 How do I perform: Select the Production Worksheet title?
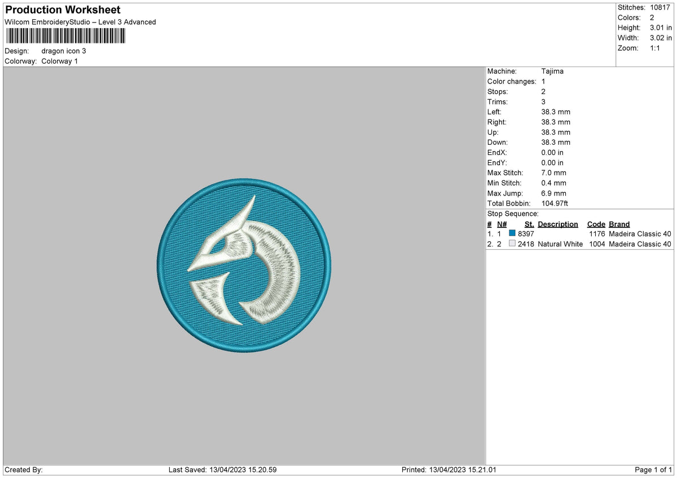(x=63, y=10)
